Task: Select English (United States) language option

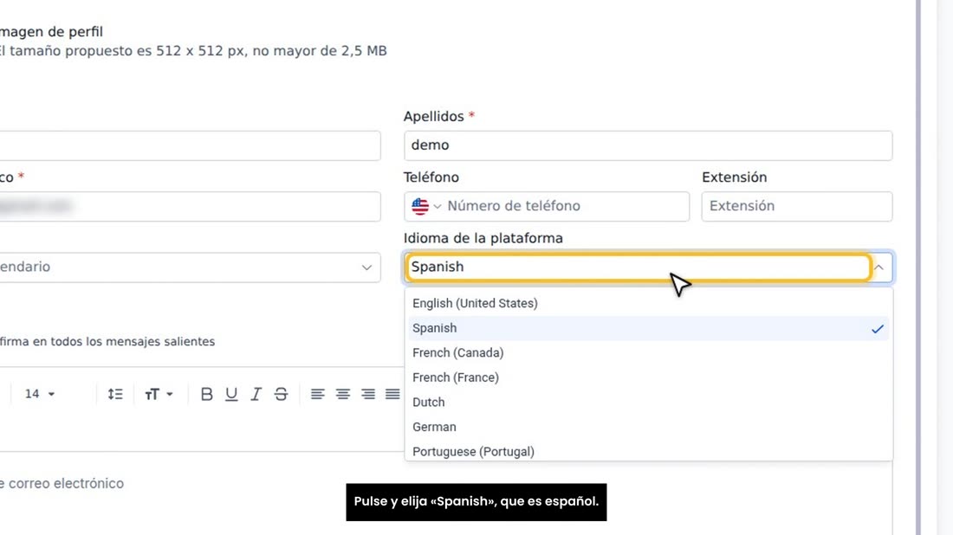Action: pyautogui.click(x=649, y=303)
